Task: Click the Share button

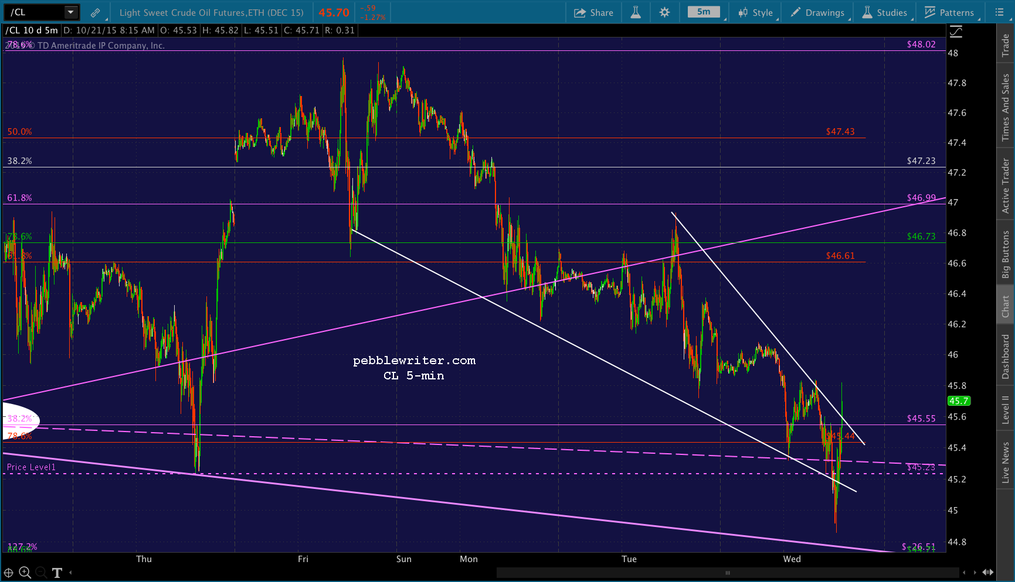Action: click(x=593, y=12)
